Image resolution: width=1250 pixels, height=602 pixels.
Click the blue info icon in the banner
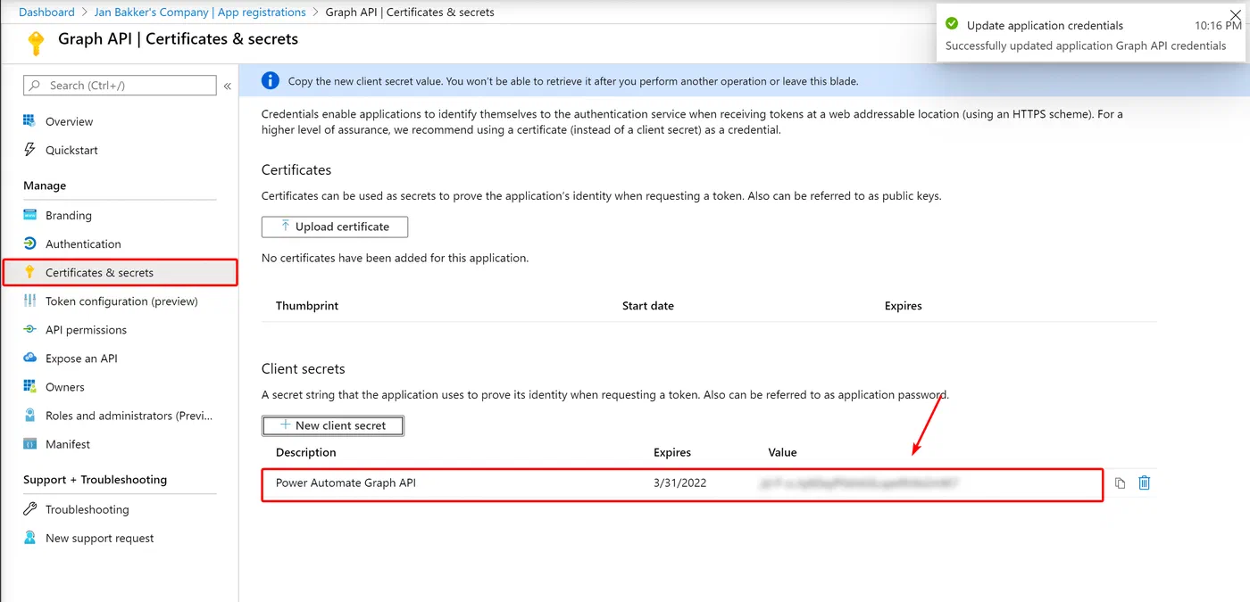coord(271,81)
